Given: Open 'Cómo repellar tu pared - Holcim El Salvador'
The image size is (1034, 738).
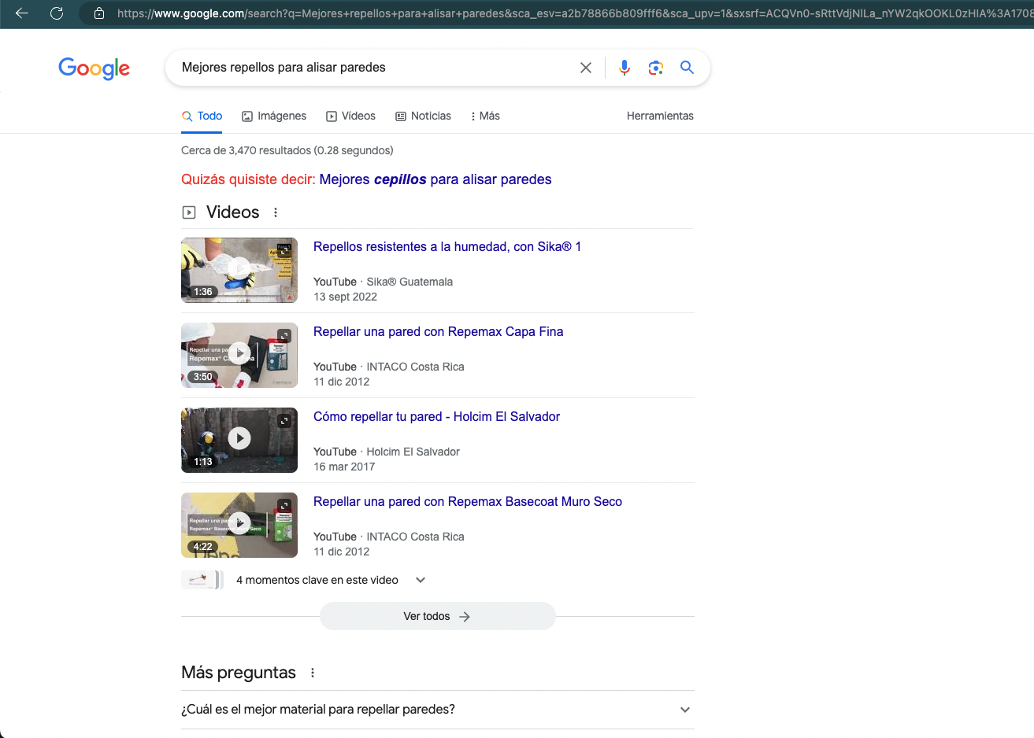Looking at the screenshot, I should pyautogui.click(x=437, y=416).
